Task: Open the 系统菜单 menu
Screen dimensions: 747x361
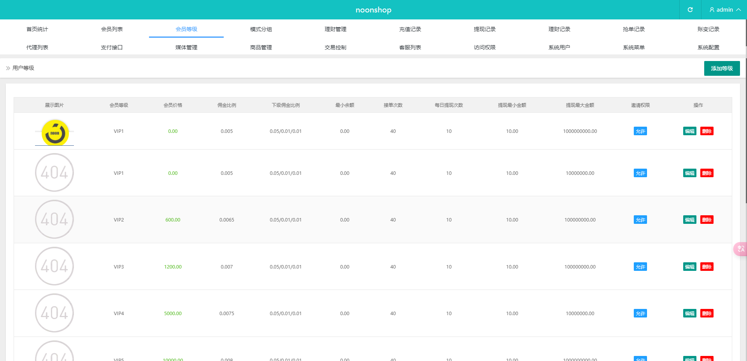Action: click(634, 47)
